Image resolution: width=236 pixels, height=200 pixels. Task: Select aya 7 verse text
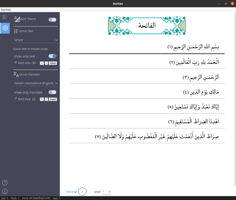157,137
